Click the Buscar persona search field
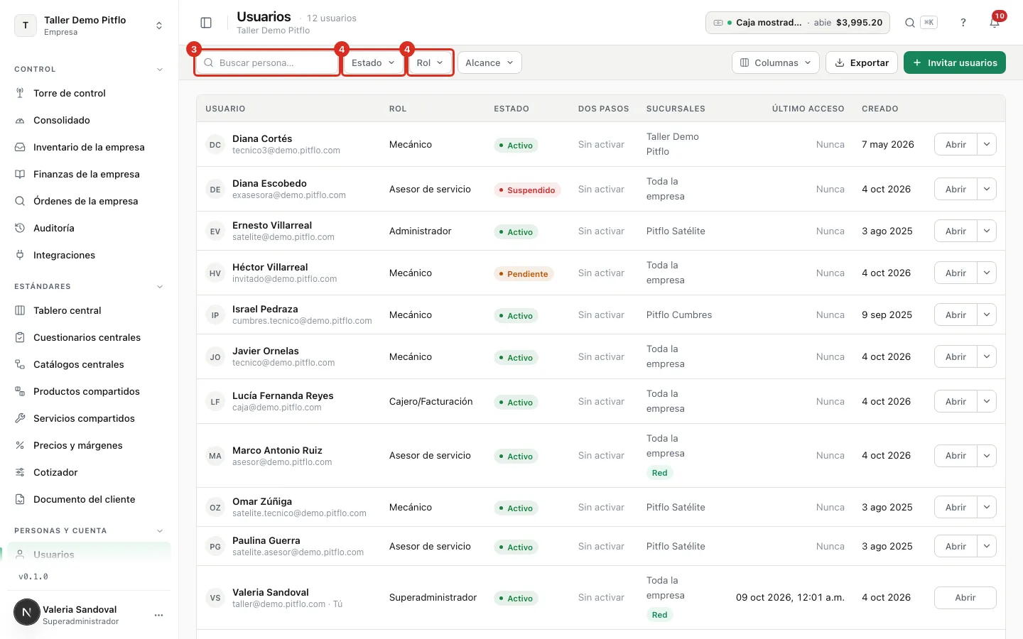Screen dimensions: 1023x639 click(267, 62)
